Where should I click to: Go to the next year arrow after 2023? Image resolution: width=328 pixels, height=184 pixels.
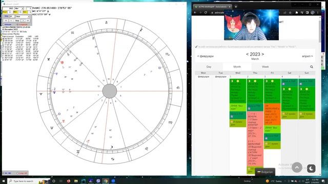pyautogui.click(x=263, y=54)
